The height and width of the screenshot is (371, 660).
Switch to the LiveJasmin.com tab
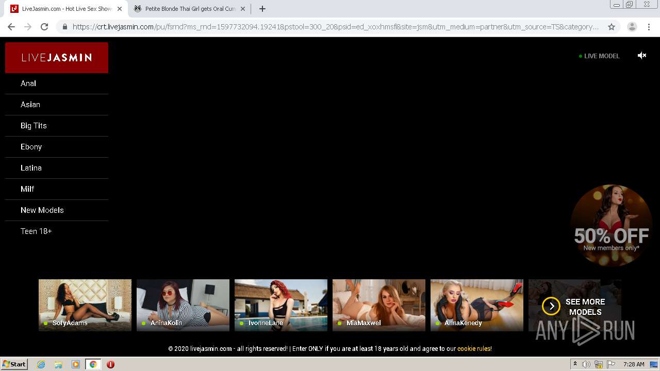(66, 9)
